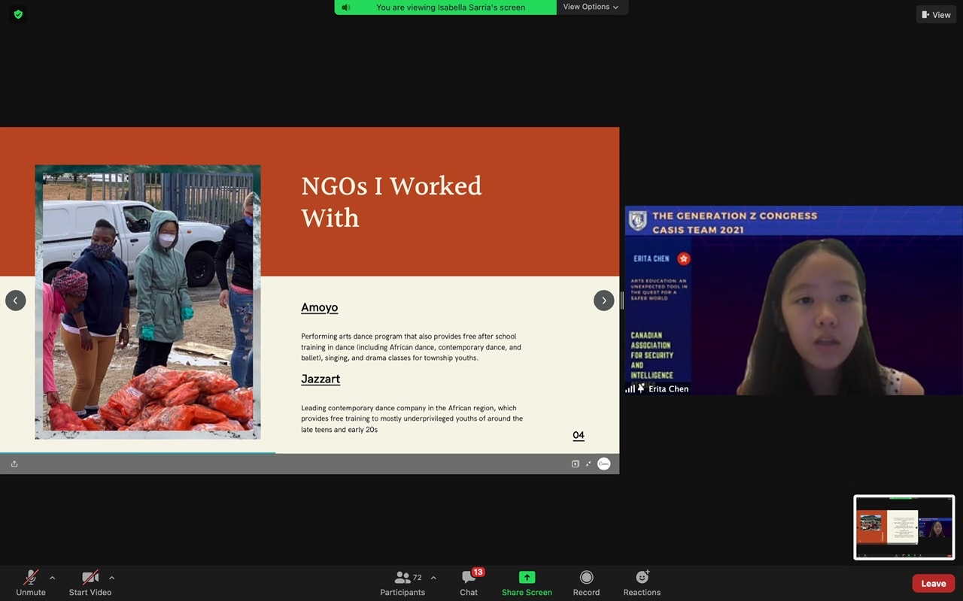963x601 pixels.
Task: Unmute the microphone
Action: tap(31, 578)
